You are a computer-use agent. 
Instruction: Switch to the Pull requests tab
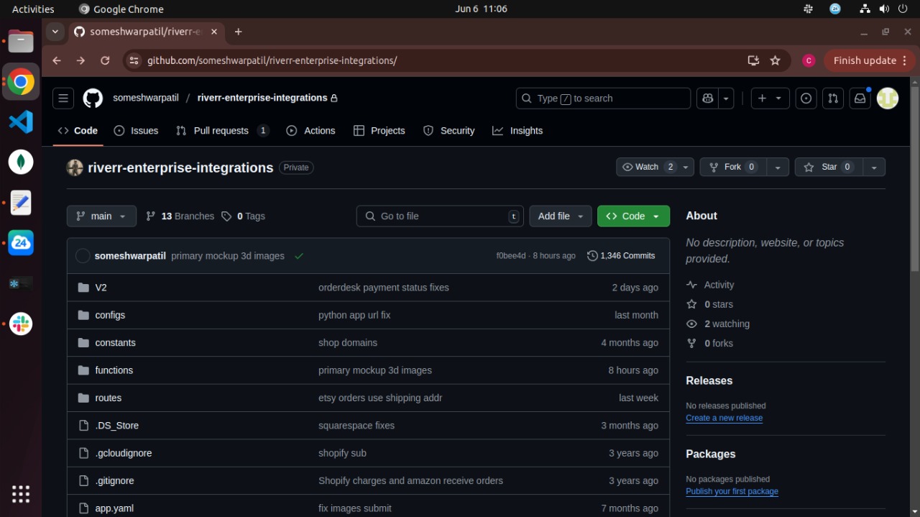221,131
